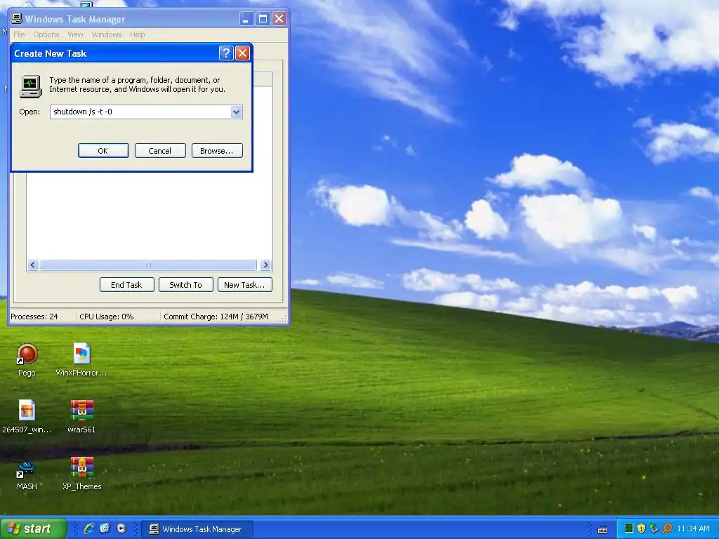Screen dimensions: 719x539
Task: Close the Create New Task dialog
Action: click(x=242, y=53)
